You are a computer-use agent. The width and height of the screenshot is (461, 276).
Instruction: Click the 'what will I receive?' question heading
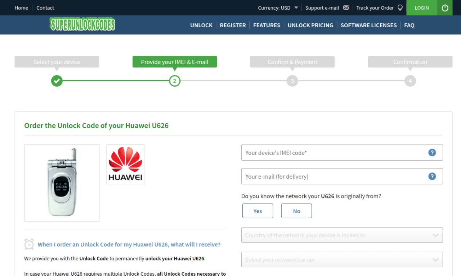point(129,244)
